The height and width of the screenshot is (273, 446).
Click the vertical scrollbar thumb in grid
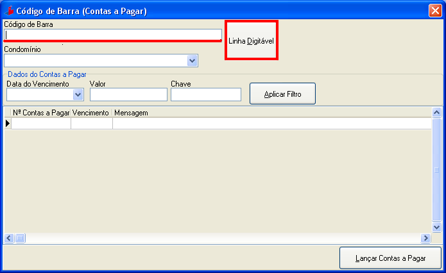coord(437,170)
